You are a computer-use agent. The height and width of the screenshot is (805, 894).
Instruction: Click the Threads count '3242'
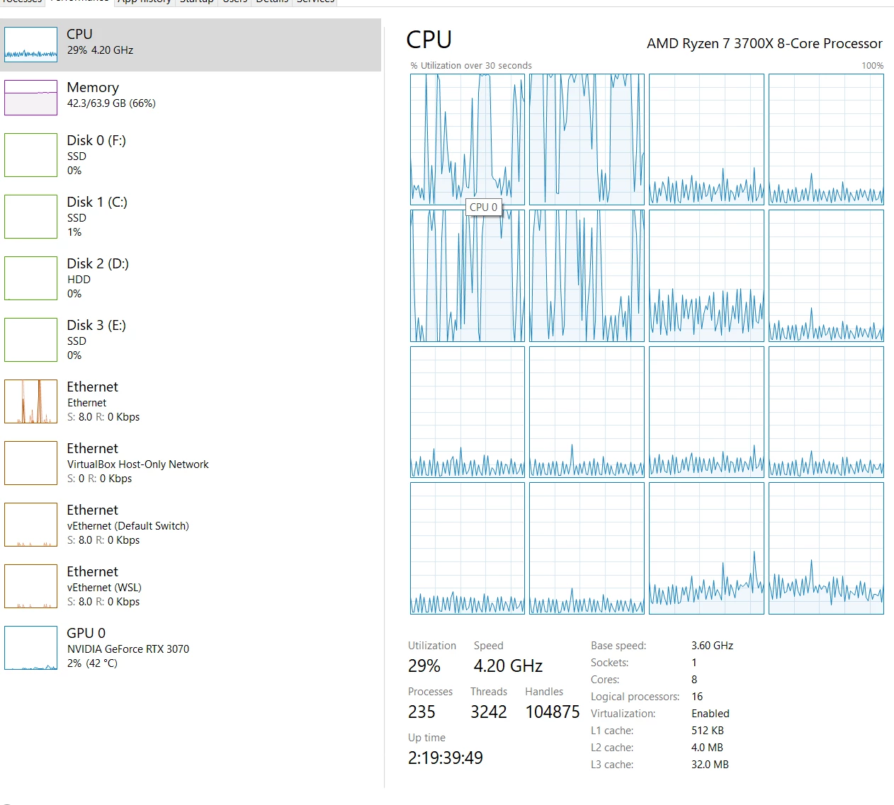(489, 712)
